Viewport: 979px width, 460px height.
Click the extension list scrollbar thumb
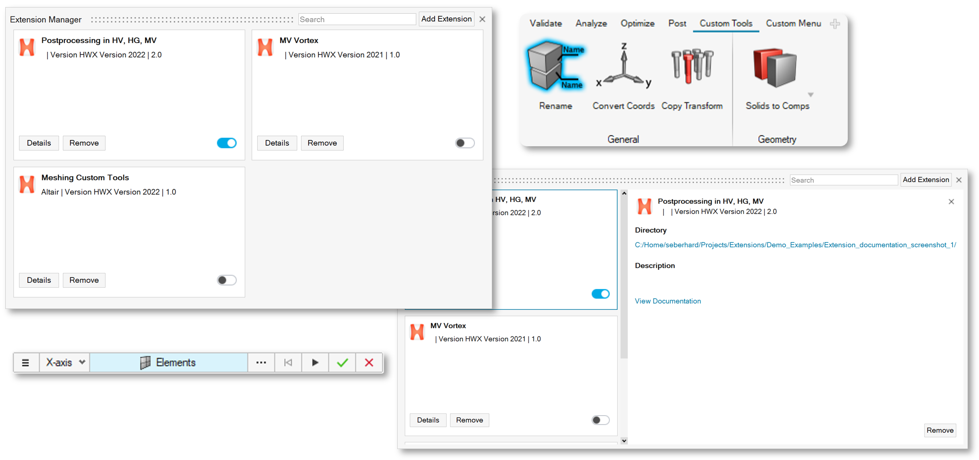(624, 277)
